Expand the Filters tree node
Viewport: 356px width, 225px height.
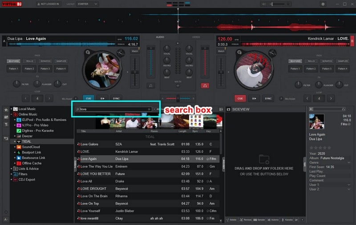click(12, 174)
